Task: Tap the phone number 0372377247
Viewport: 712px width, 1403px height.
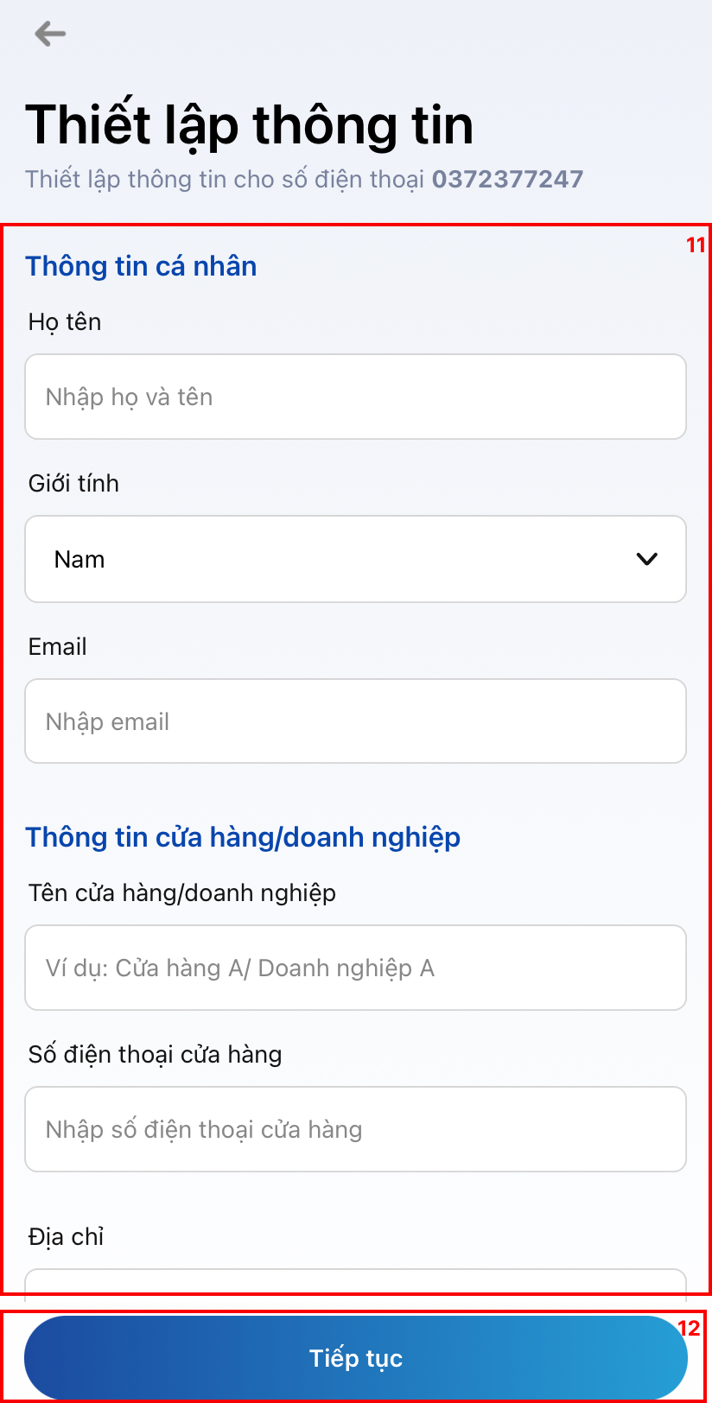Action: pyautogui.click(x=507, y=179)
